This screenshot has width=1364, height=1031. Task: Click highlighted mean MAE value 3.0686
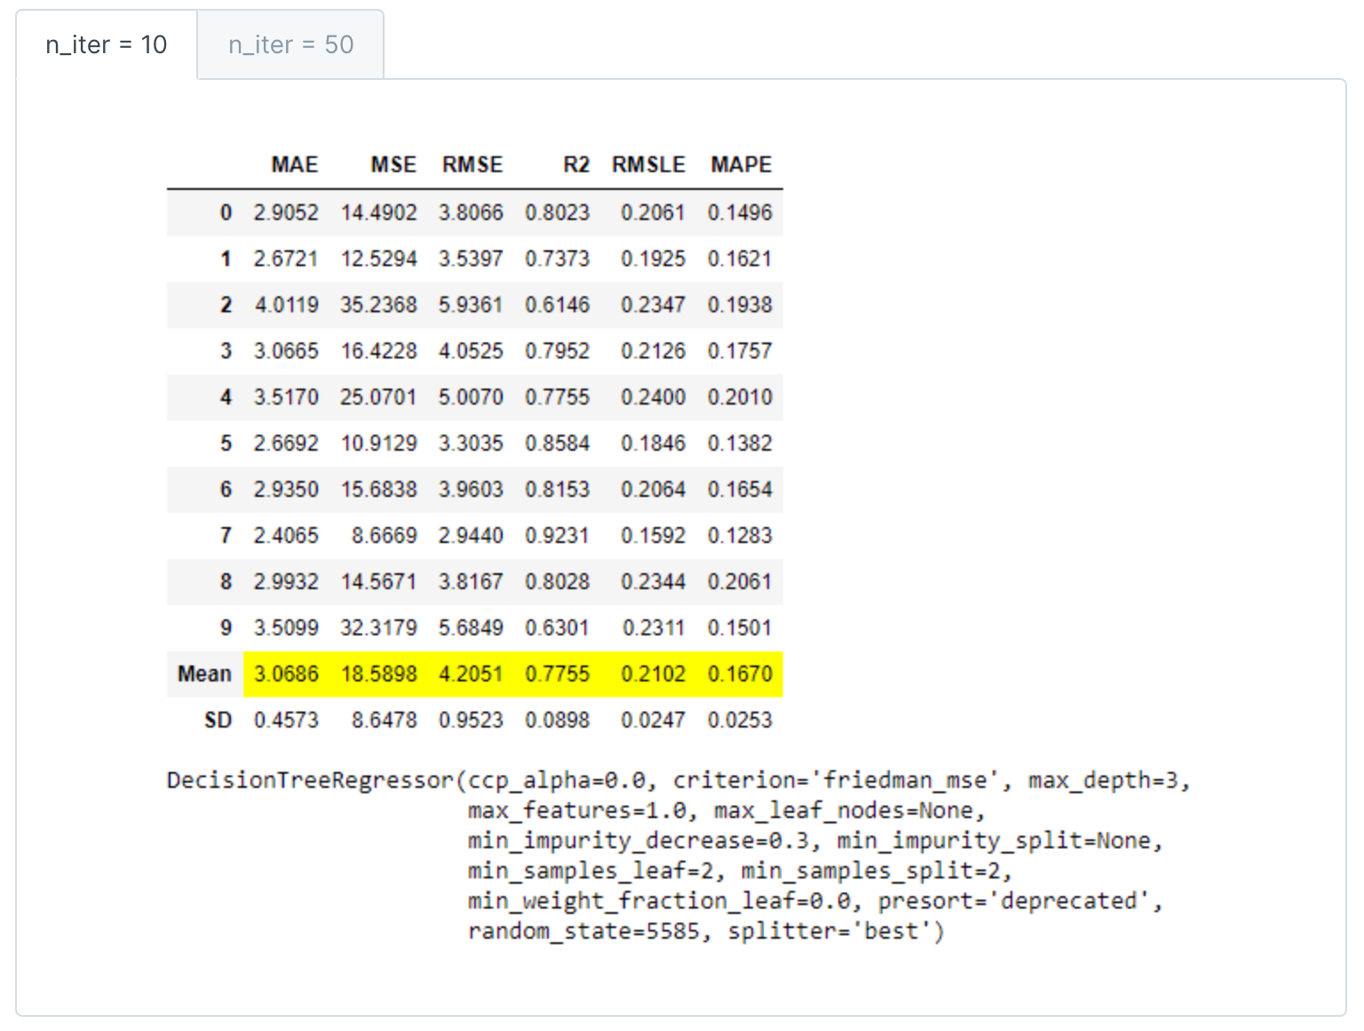(286, 674)
